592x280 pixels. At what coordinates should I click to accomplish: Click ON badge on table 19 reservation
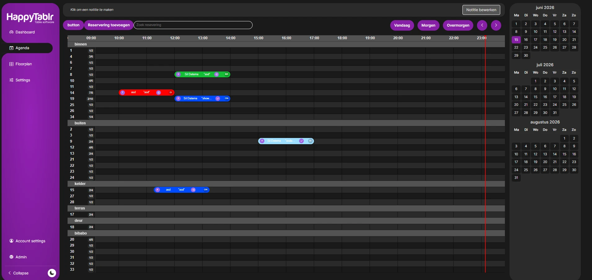[x=227, y=98]
